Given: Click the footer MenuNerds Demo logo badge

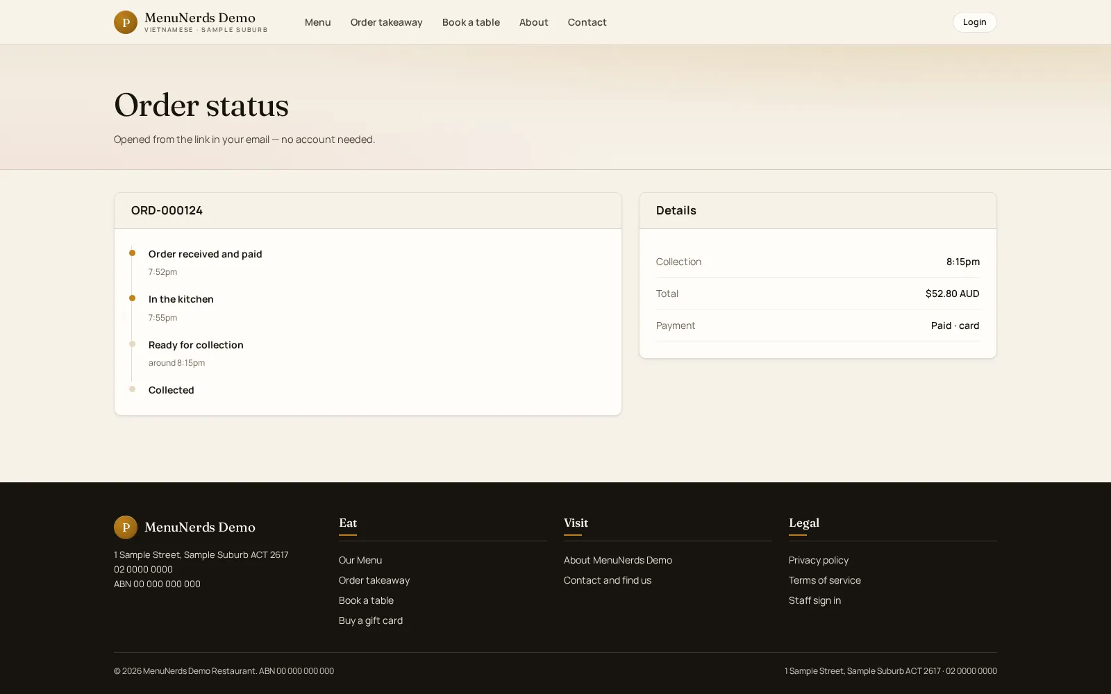Looking at the screenshot, I should pyautogui.click(x=126, y=527).
